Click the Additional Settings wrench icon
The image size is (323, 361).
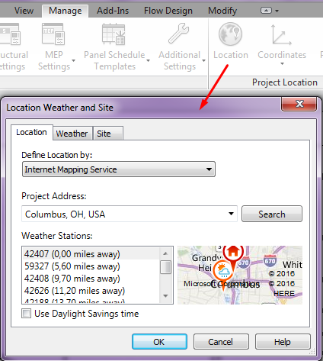179,33
